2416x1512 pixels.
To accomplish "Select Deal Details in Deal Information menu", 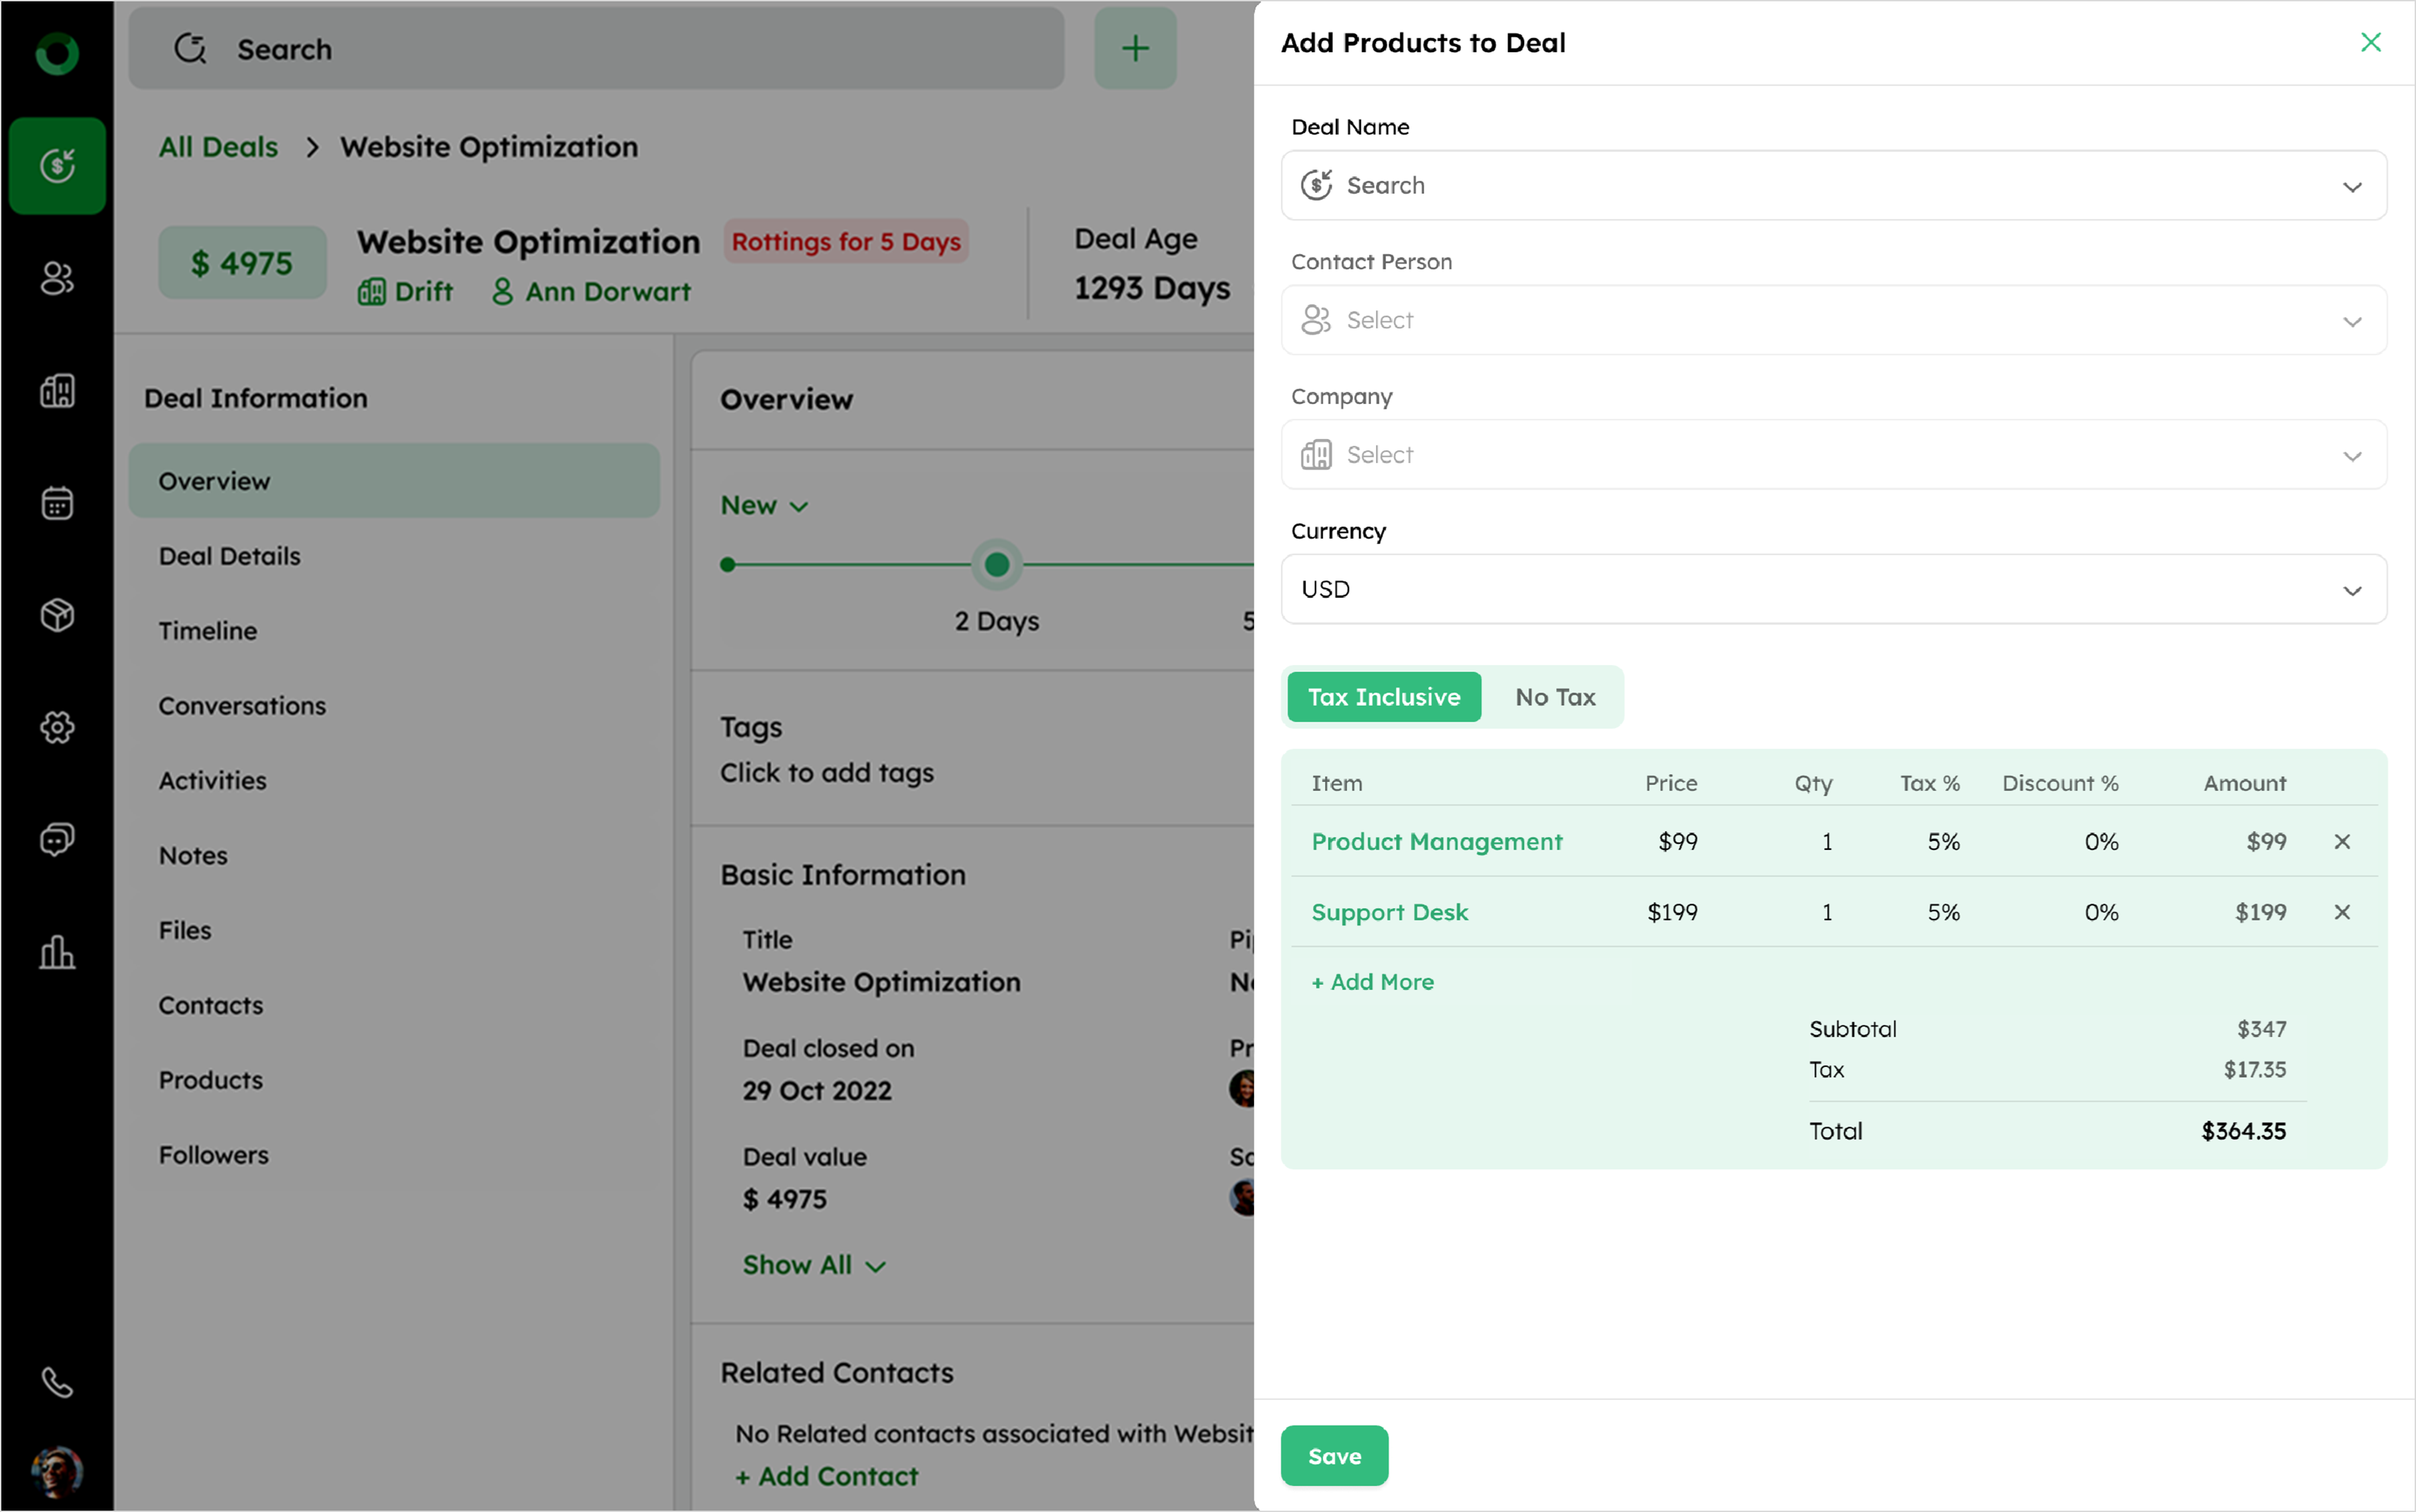I will coord(229,556).
